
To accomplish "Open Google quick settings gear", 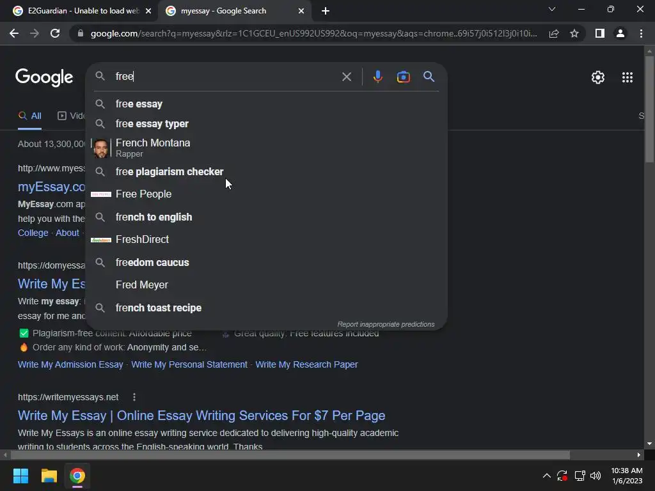I will (x=598, y=77).
